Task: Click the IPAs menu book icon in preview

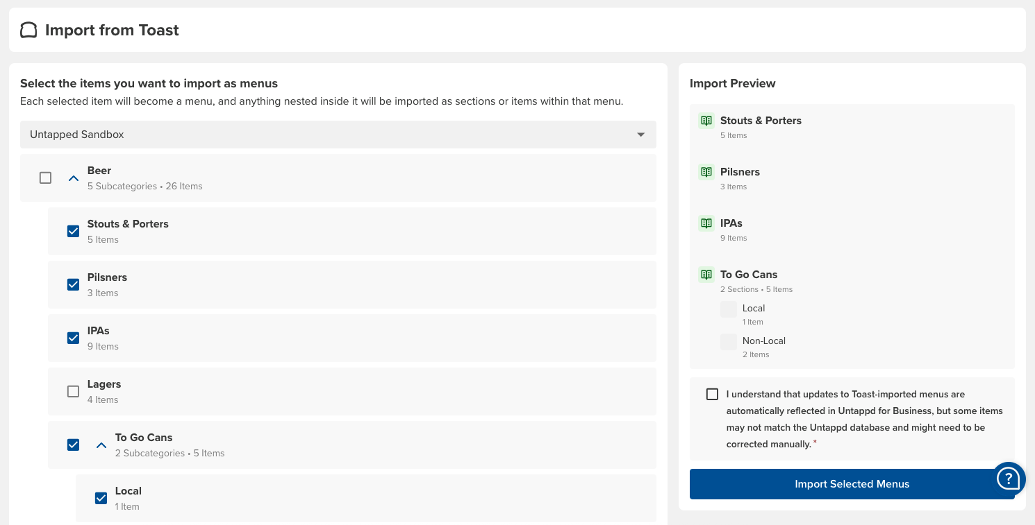Action: 706,223
